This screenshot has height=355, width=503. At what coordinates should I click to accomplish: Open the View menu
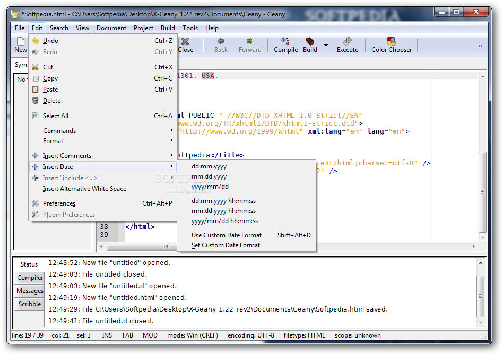pyautogui.click(x=82, y=28)
